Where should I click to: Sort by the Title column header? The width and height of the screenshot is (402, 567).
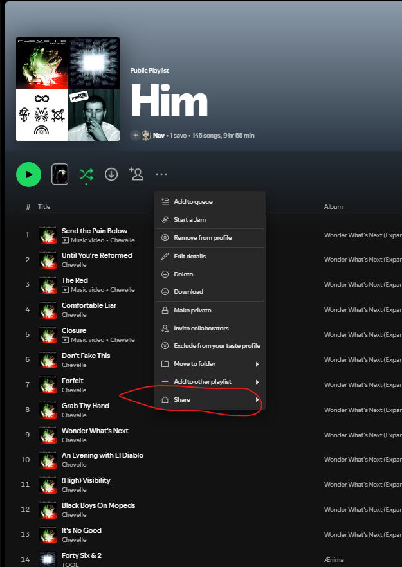[44, 207]
